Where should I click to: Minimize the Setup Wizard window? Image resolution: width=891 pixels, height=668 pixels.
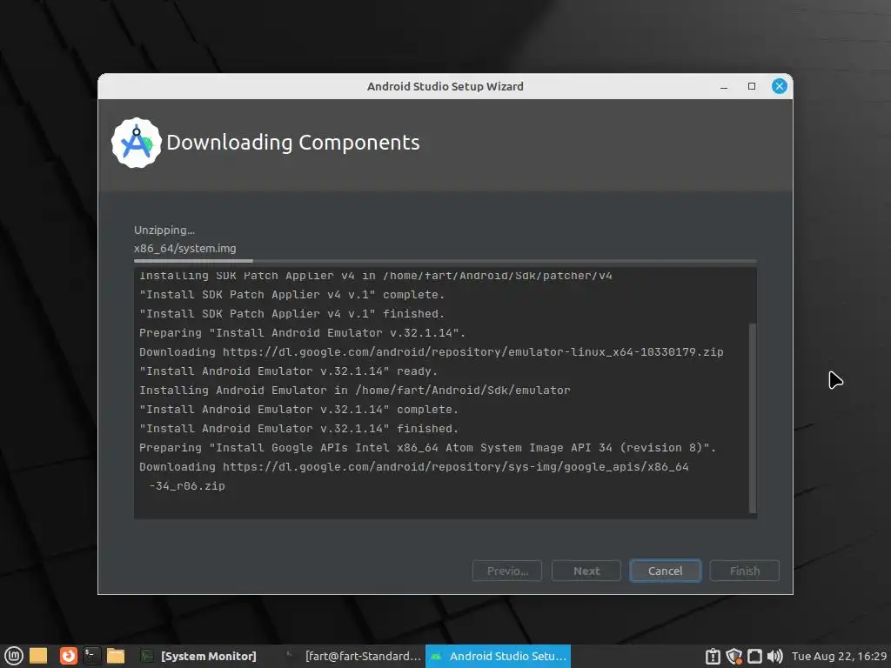coord(723,87)
